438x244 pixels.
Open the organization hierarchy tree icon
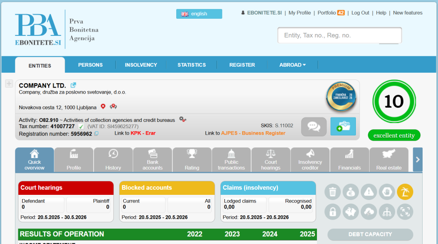point(387,212)
